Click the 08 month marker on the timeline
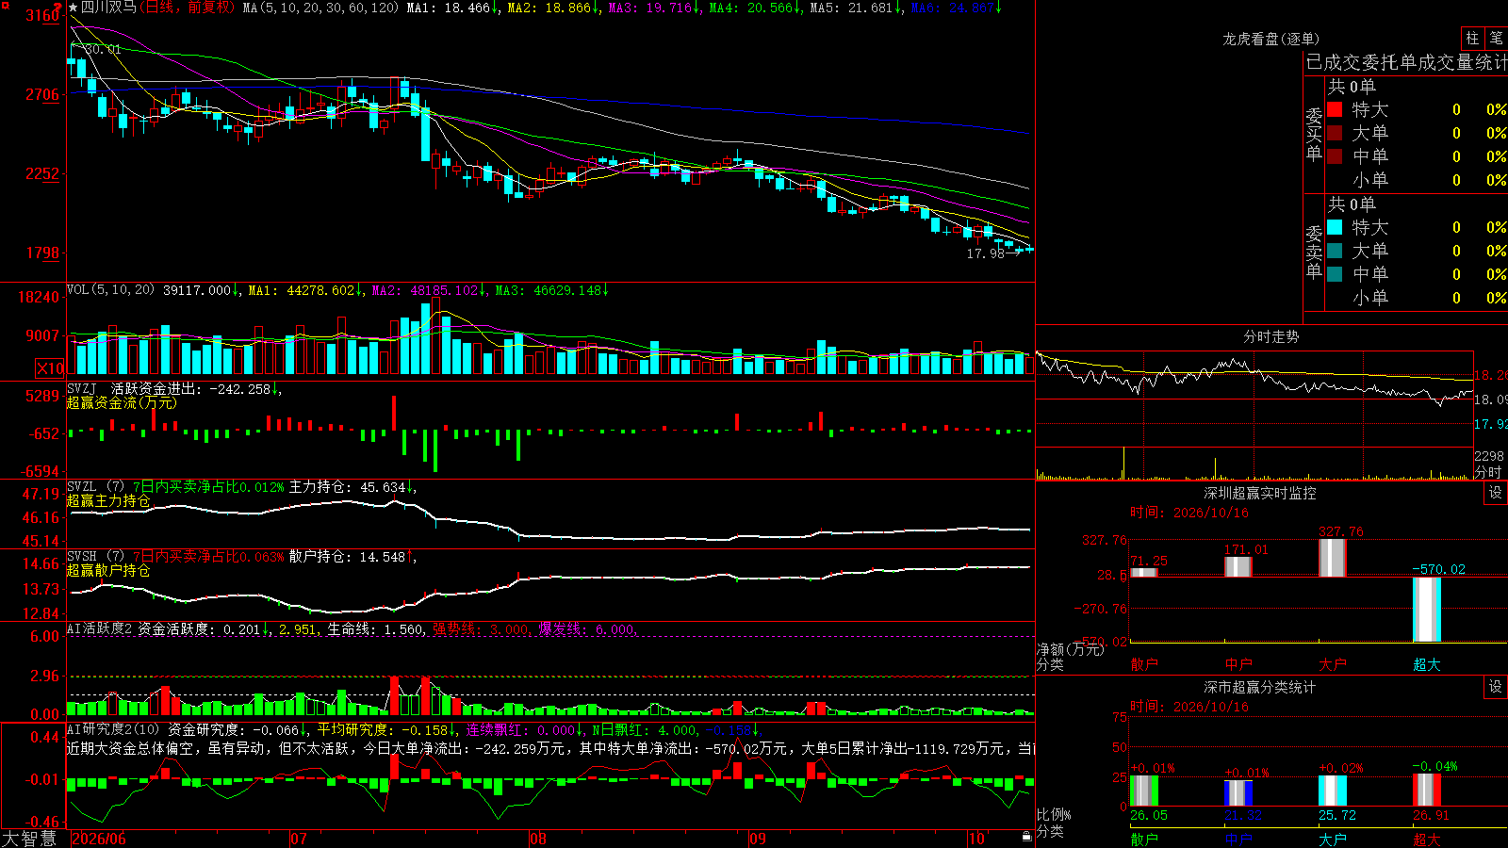The image size is (1508, 848). click(x=537, y=839)
